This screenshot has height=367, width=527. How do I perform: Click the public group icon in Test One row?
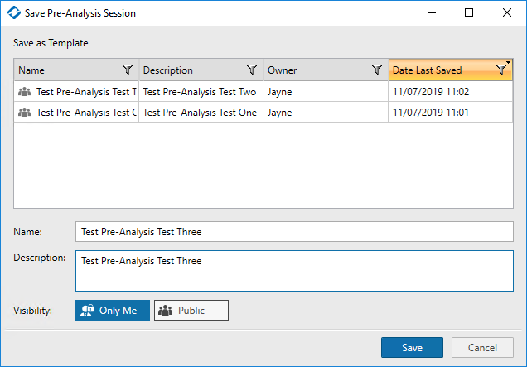point(25,112)
